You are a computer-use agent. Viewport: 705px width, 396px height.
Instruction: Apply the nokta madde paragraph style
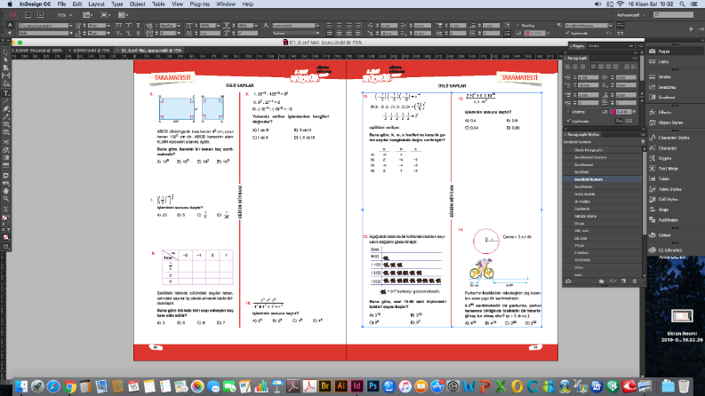coord(602,194)
